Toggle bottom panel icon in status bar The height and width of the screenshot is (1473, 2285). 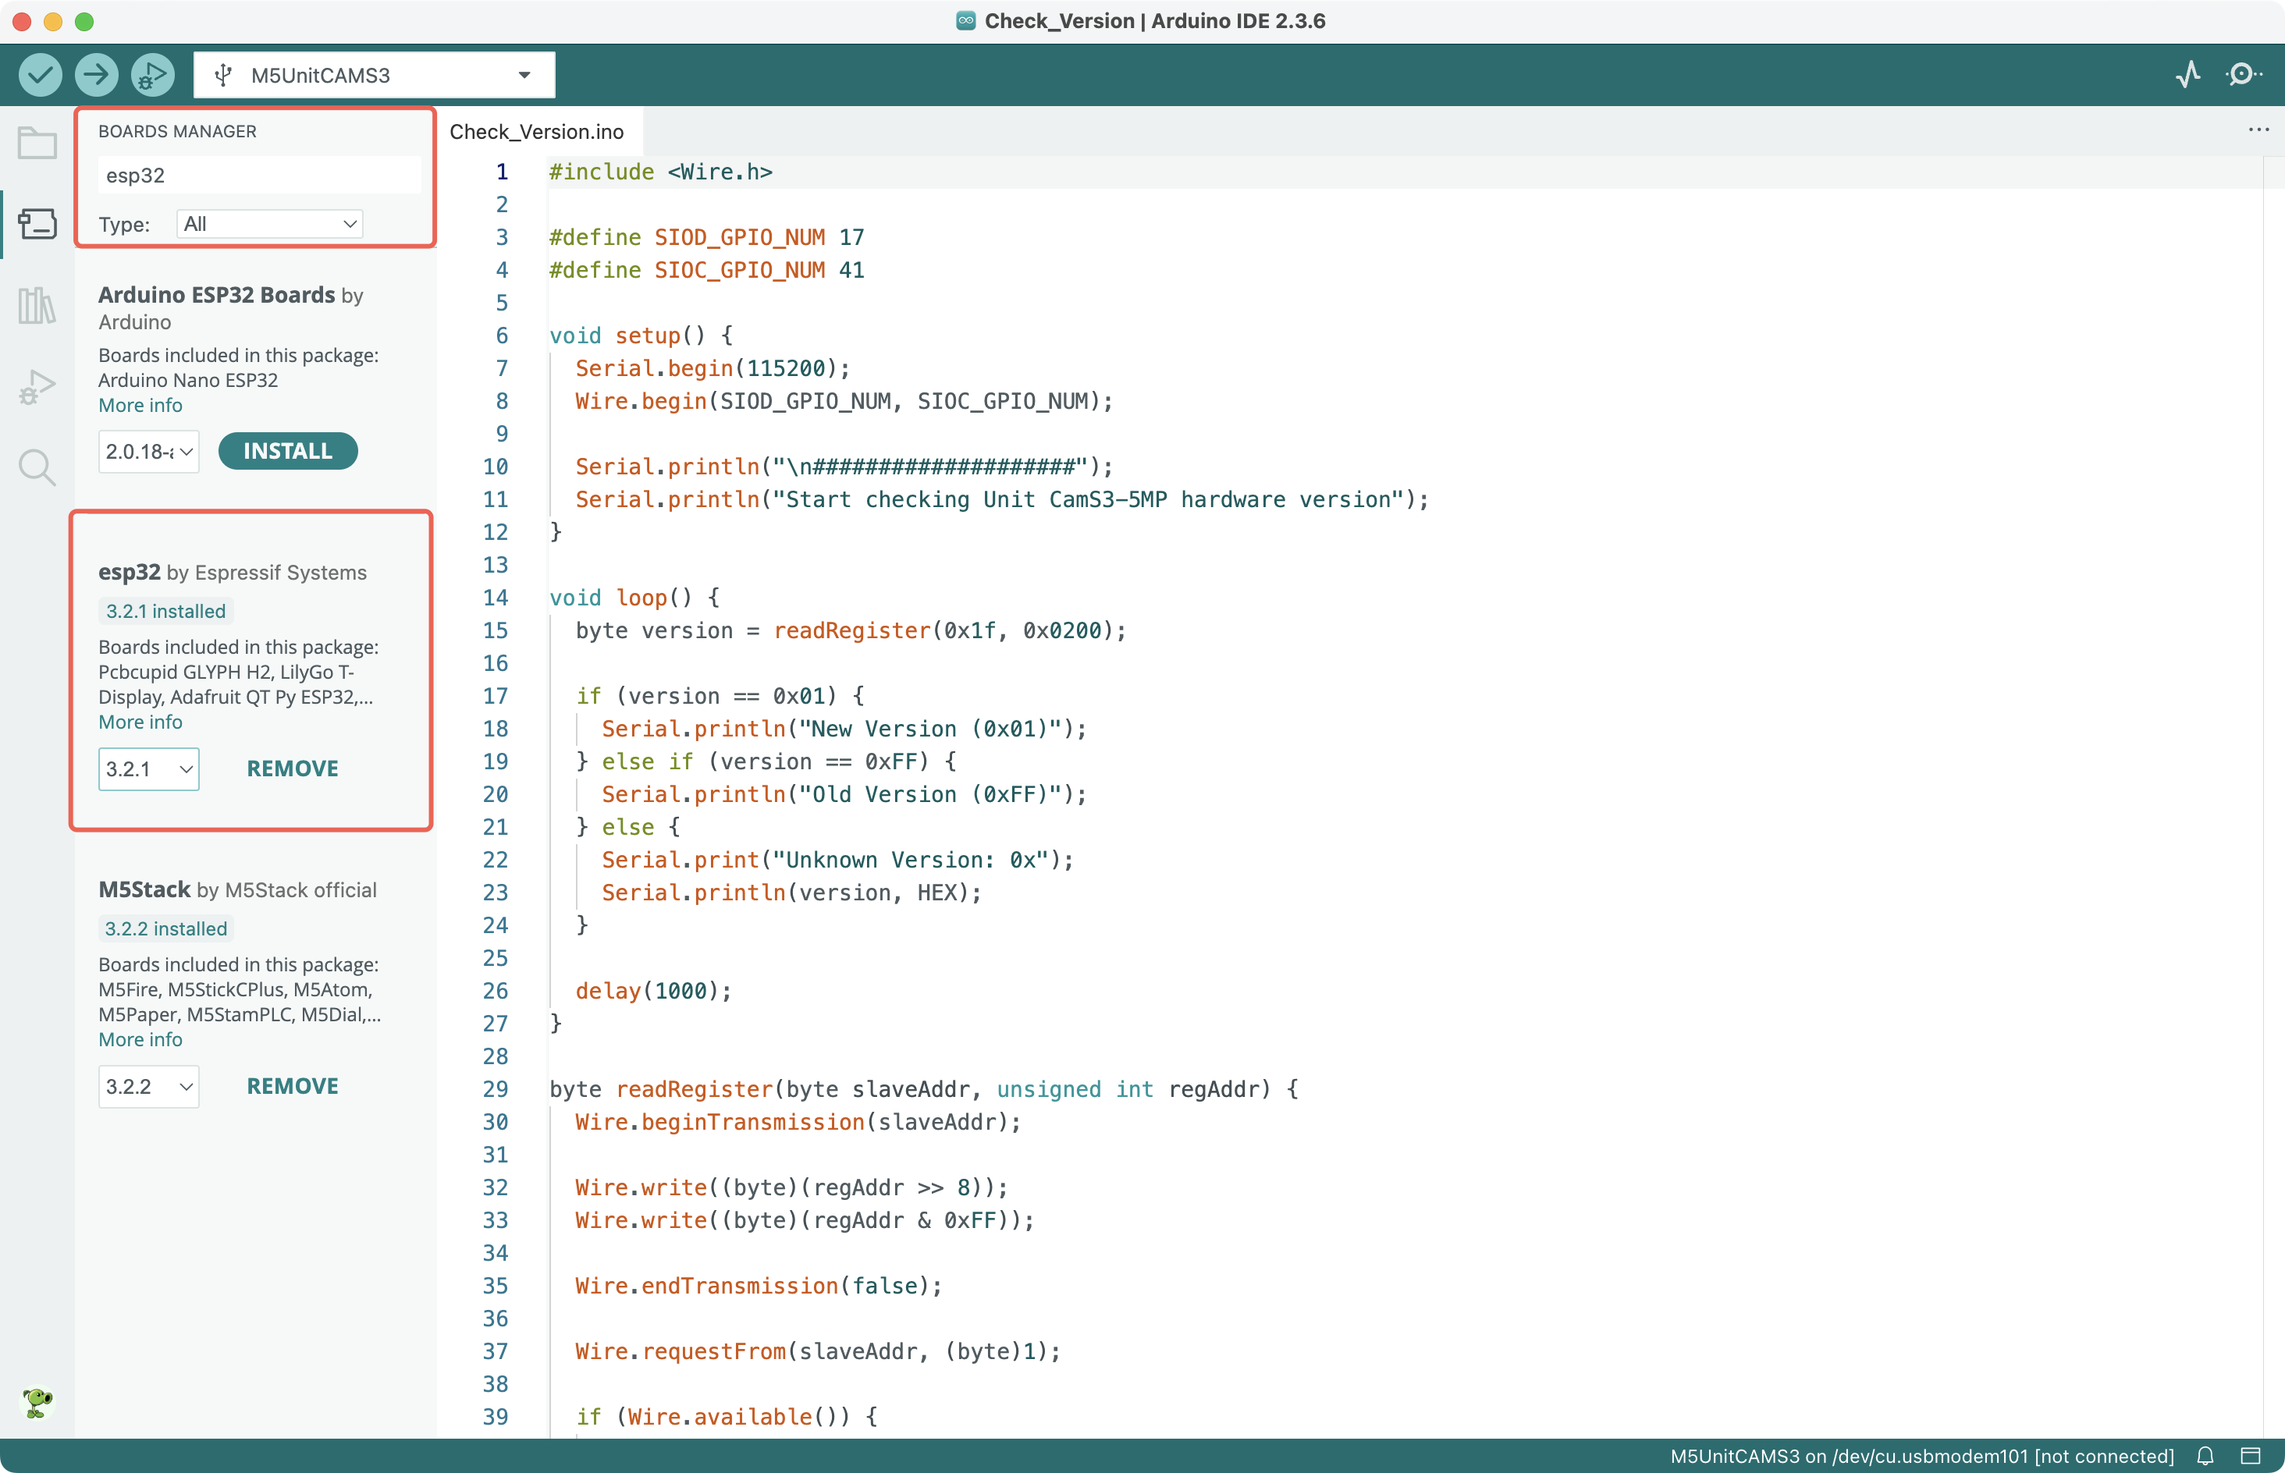2251,1456
